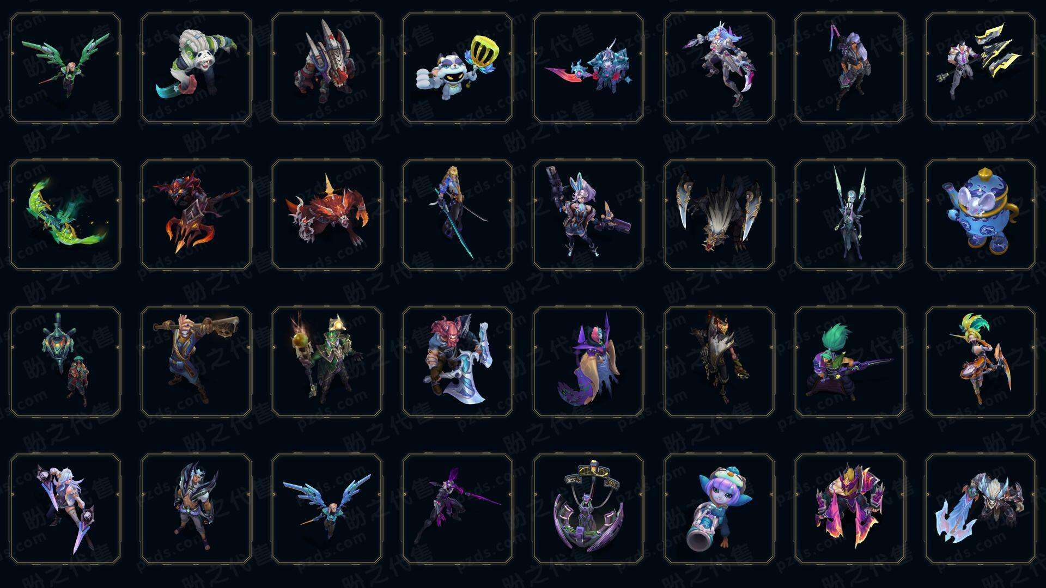
Task: Select the purple witch-hat ghost character
Action: click(588, 362)
